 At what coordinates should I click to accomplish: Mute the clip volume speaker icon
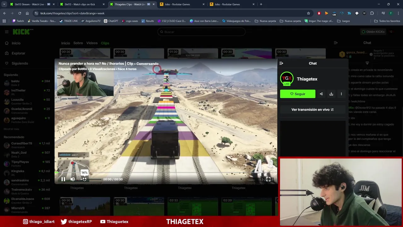point(73,179)
